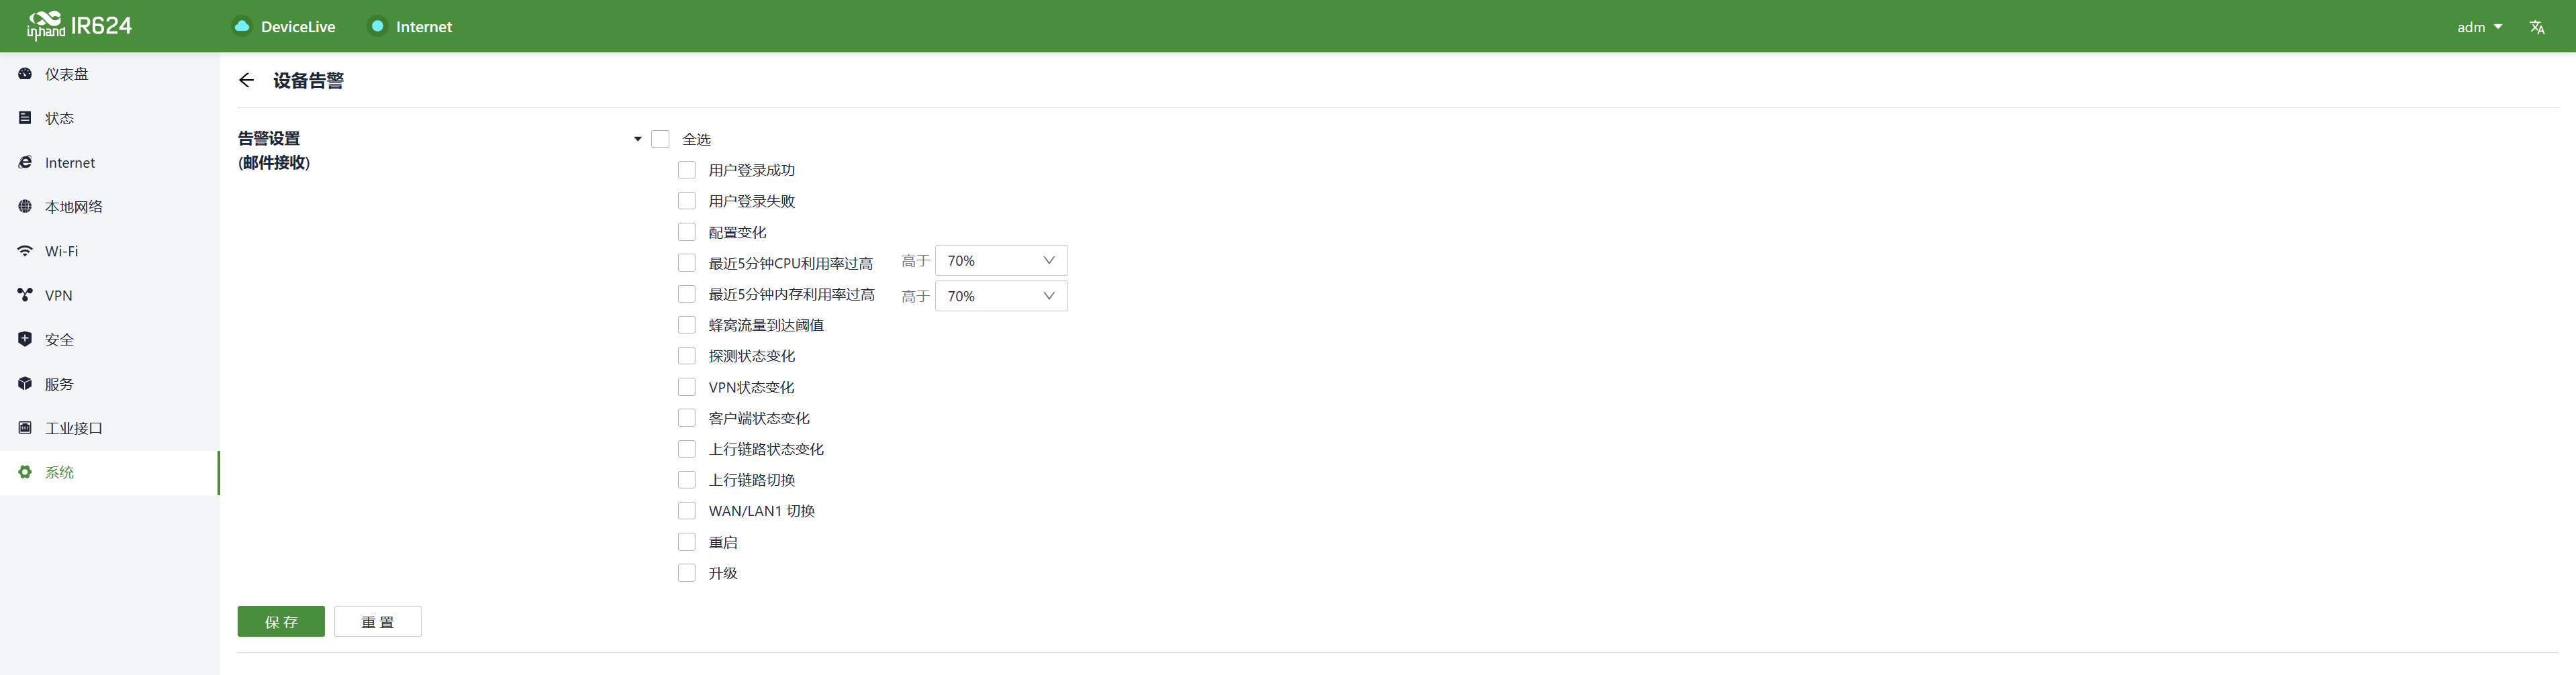Tick the 最近5分钟CPU利用率过高 checkbox
Viewport: 2576px width, 675px height.
tap(687, 263)
